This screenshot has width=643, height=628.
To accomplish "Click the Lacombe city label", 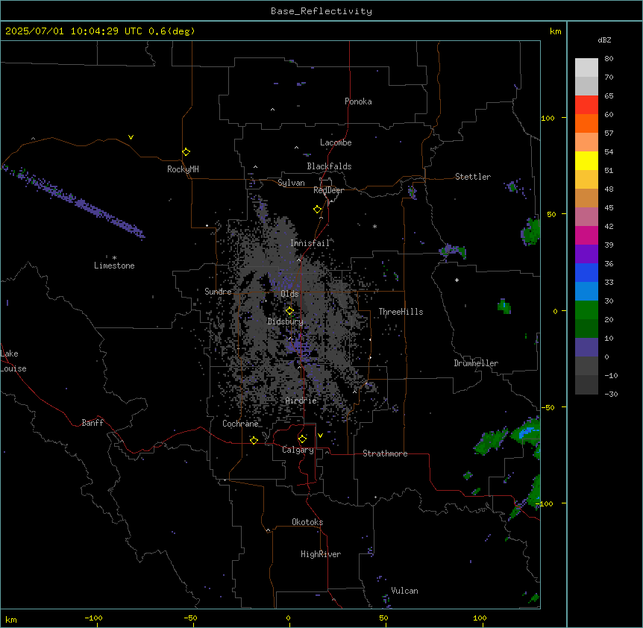I will 336,142.
